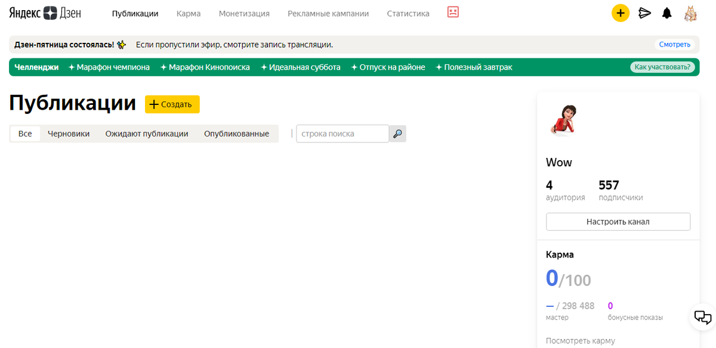Switch to Ожидают публикации tab
Image resolution: width=716 pixels, height=348 pixels.
[147, 133]
